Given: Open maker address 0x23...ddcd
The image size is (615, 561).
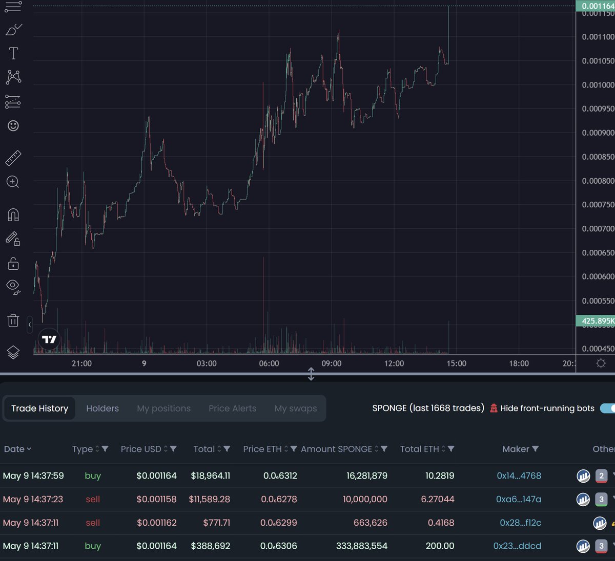Looking at the screenshot, I should click(x=517, y=546).
